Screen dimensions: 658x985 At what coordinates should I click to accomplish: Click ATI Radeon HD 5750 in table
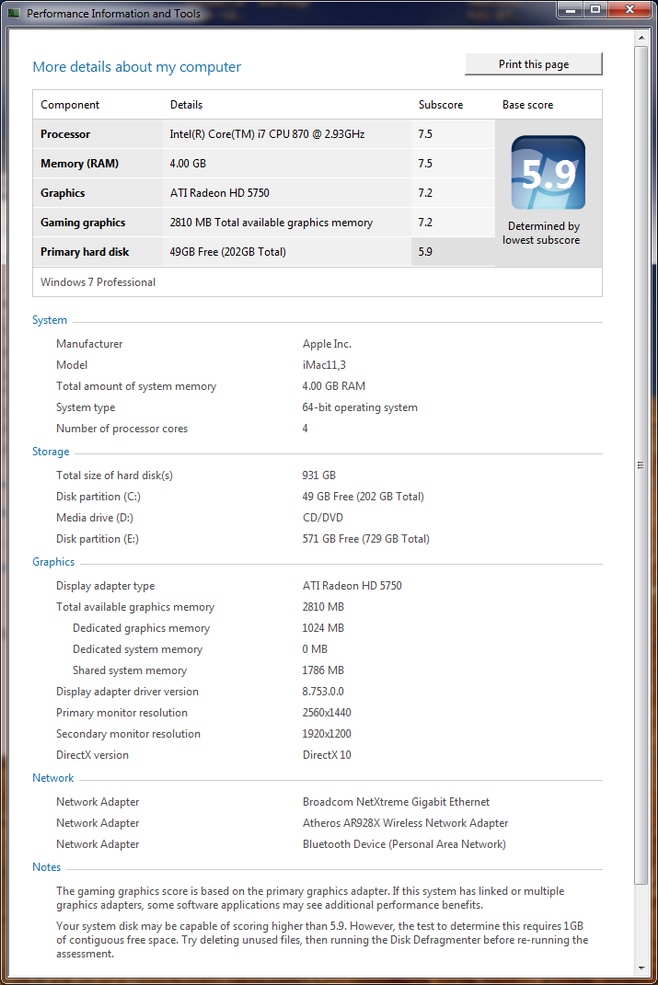[x=219, y=193]
